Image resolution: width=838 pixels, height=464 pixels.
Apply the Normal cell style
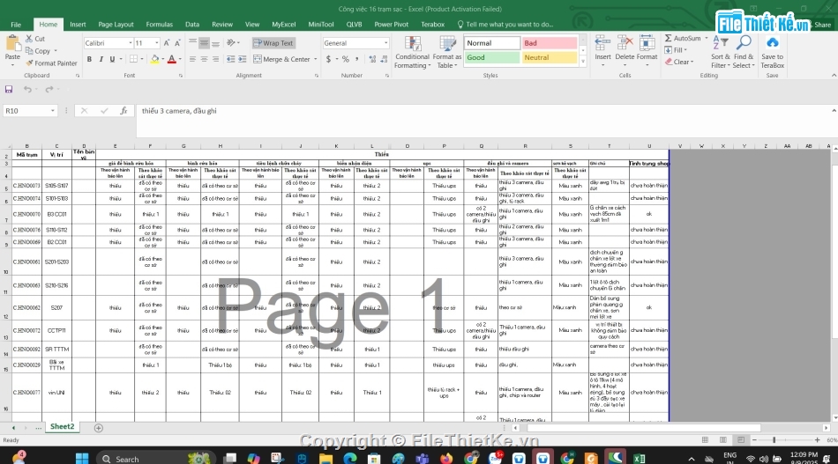pyautogui.click(x=491, y=43)
